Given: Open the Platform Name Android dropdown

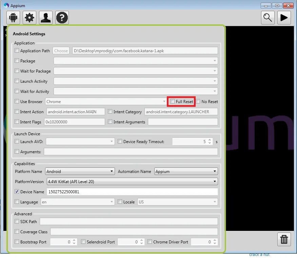Looking at the screenshot, I should coord(80,172).
